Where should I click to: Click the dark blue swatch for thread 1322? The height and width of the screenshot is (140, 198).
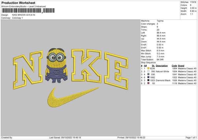(148, 77)
